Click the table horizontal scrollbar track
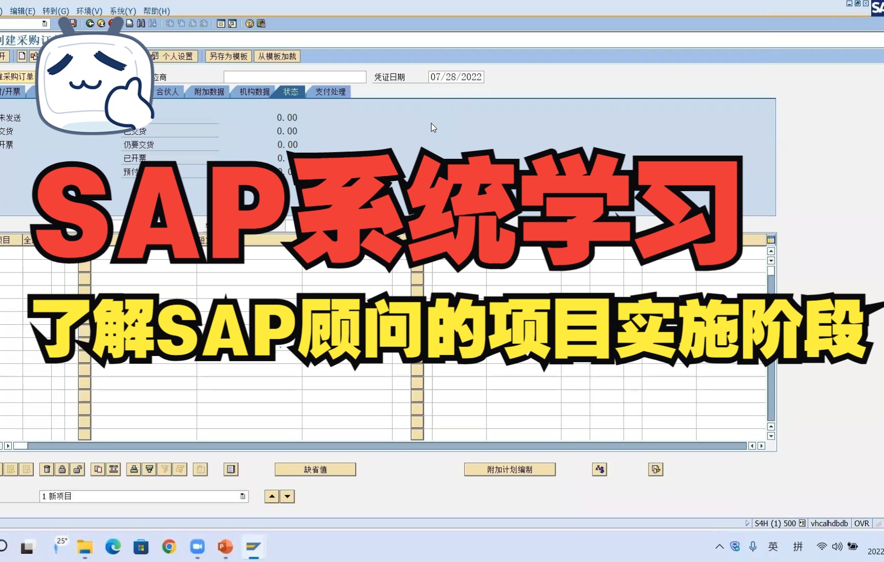This screenshot has width=884, height=562. pos(387,446)
